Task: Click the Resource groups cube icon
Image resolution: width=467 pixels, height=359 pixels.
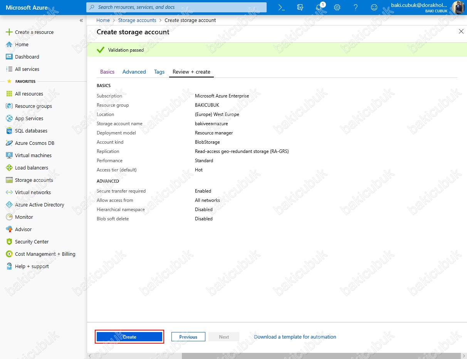Action: tap(9, 106)
